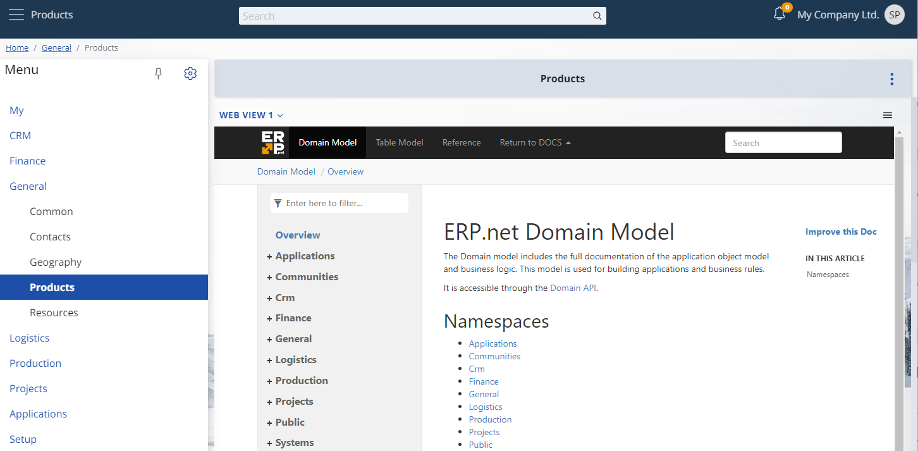Open WEB VIEW 1 dropdown
Viewport: 918px width, 451px height.
coord(251,115)
